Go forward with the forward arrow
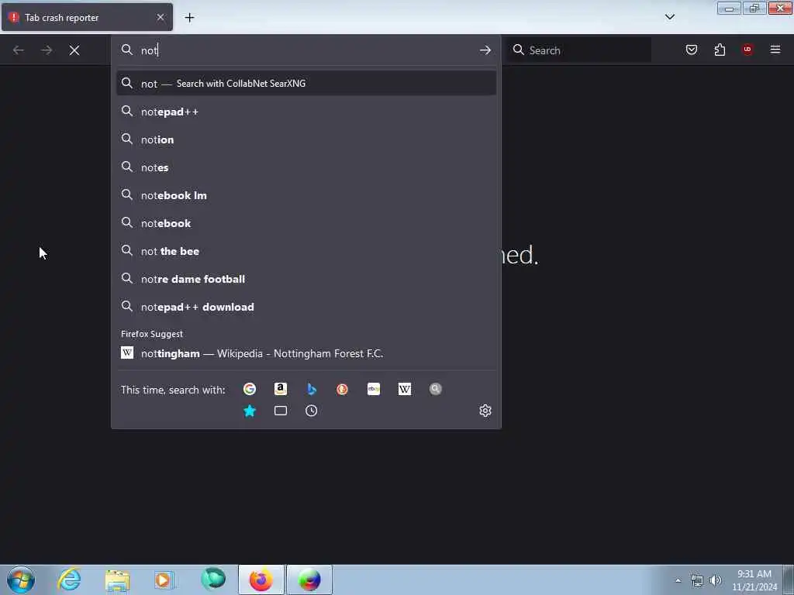Viewport: 794px width, 595px height. tap(47, 50)
